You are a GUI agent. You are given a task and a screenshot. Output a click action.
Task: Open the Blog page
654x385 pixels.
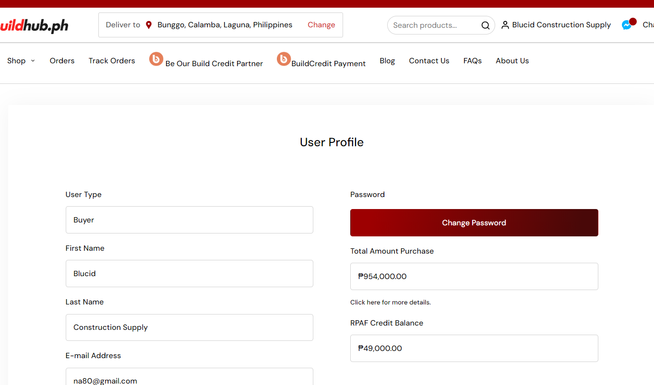pyautogui.click(x=387, y=61)
